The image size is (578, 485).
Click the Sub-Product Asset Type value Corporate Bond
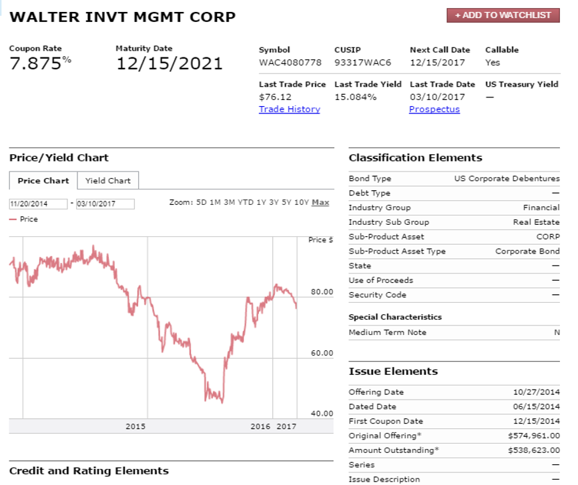pos(527,251)
